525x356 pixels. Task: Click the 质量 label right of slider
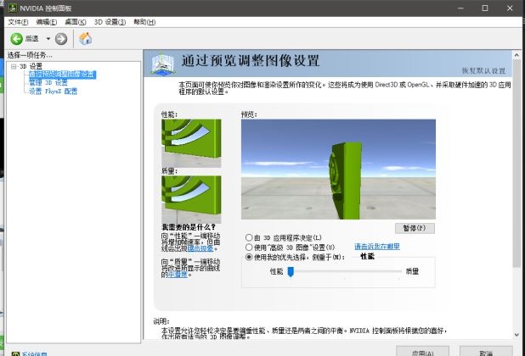pyautogui.click(x=412, y=271)
